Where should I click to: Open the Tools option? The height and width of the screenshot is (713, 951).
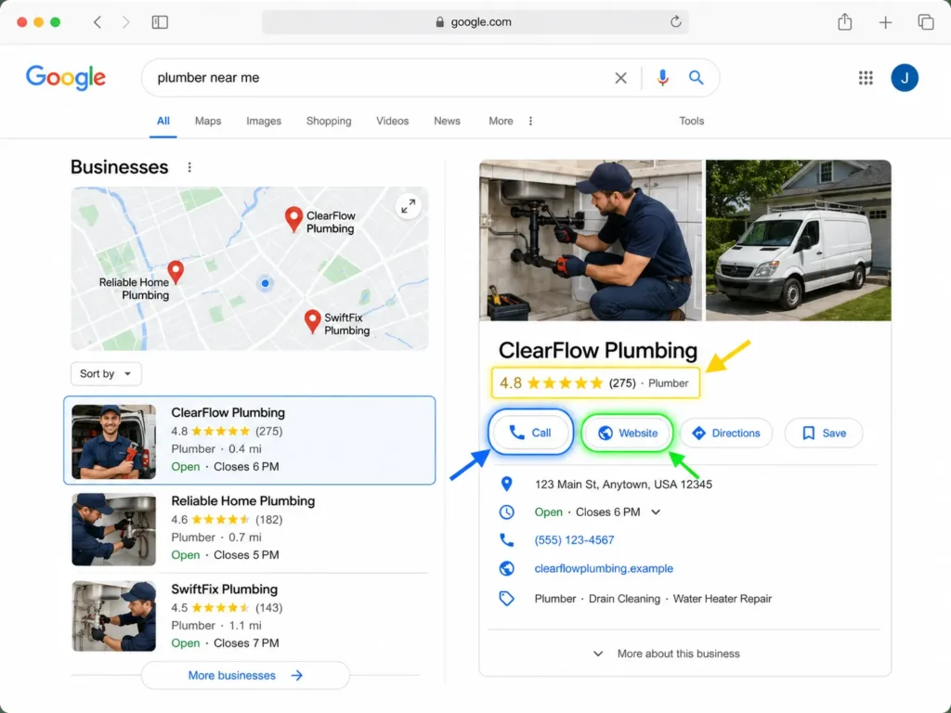(x=691, y=121)
